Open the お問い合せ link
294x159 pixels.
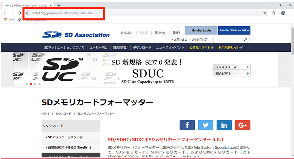click(180, 40)
